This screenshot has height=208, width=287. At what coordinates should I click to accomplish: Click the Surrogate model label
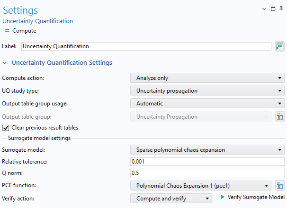click(x=23, y=150)
